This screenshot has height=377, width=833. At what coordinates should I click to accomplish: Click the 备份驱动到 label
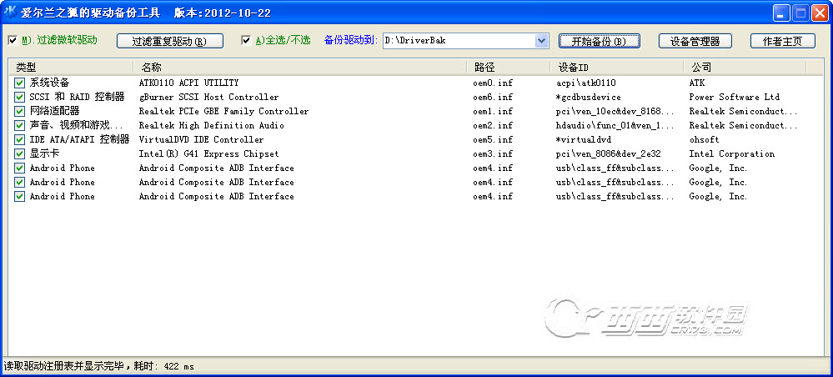coord(350,40)
